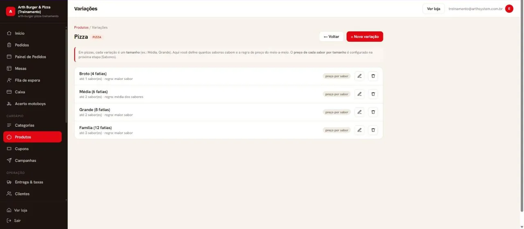Click the Cupons ticket icon
Image resolution: width=524 pixels, height=229 pixels.
(x=9, y=149)
